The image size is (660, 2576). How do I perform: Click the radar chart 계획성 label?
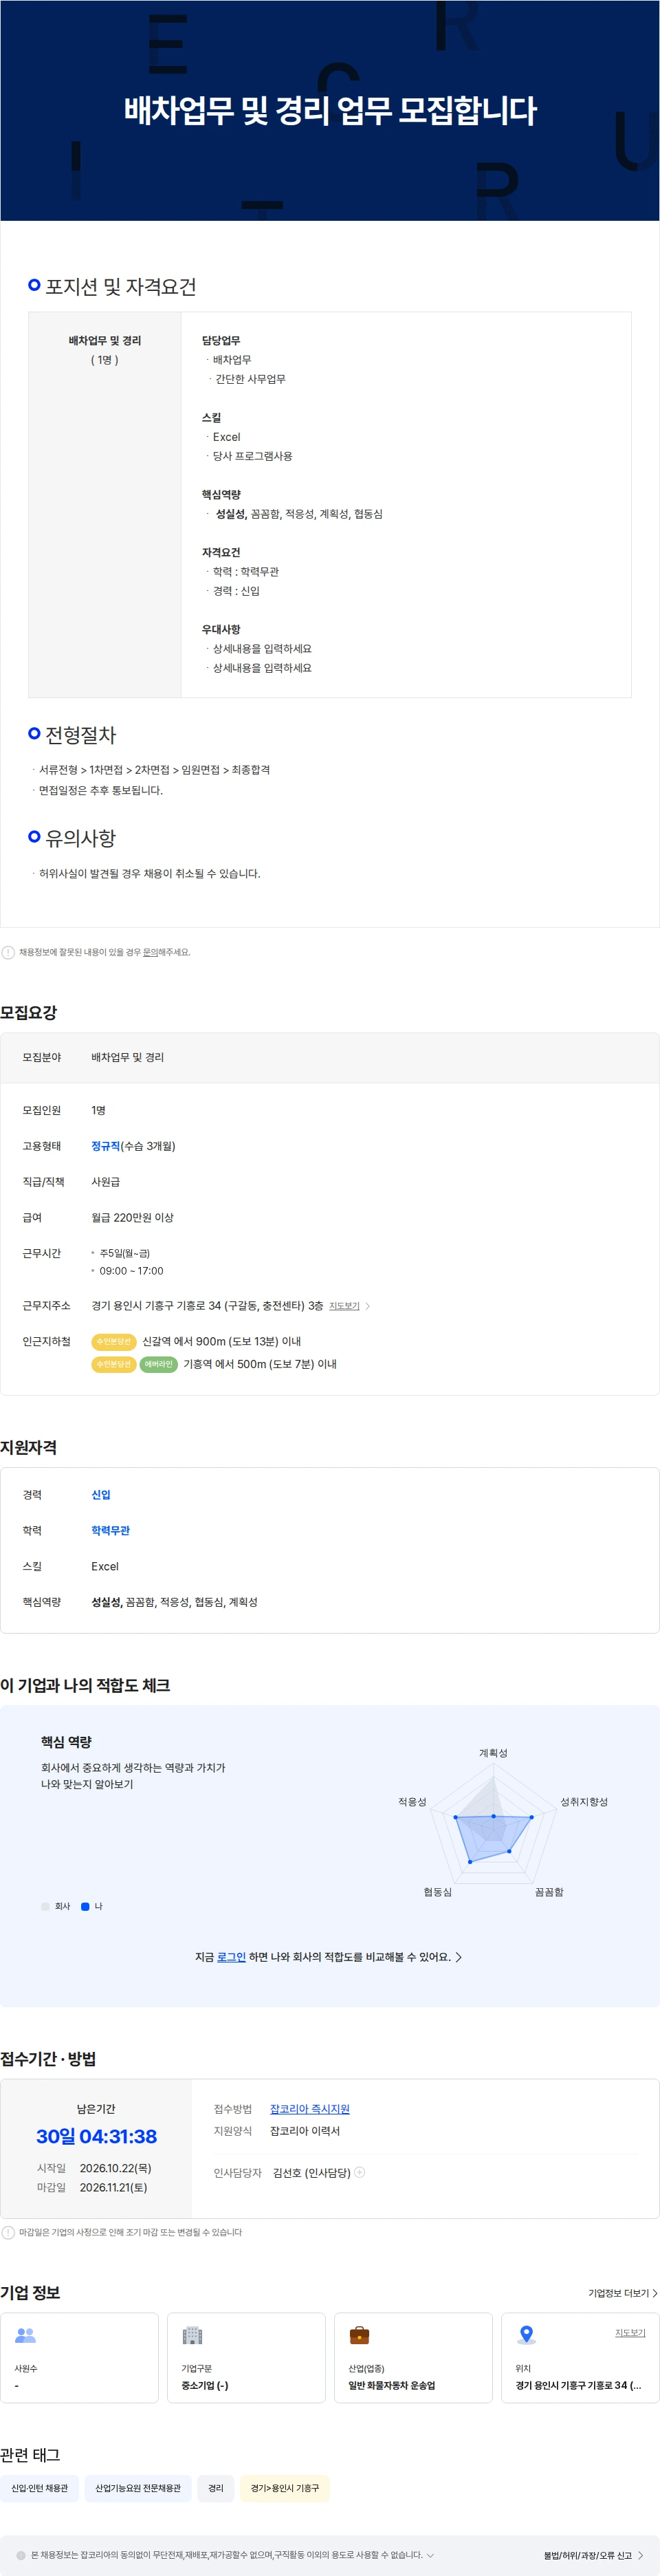click(493, 1753)
